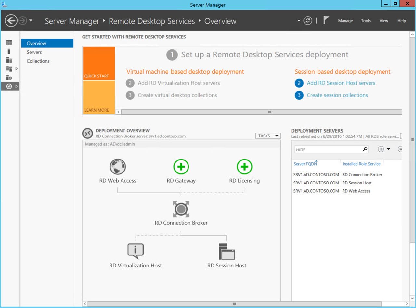
Task: Expand the navigation history dropdown arrow
Action: (31, 21)
